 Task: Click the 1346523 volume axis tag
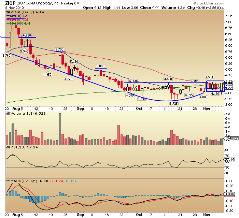point(231,138)
